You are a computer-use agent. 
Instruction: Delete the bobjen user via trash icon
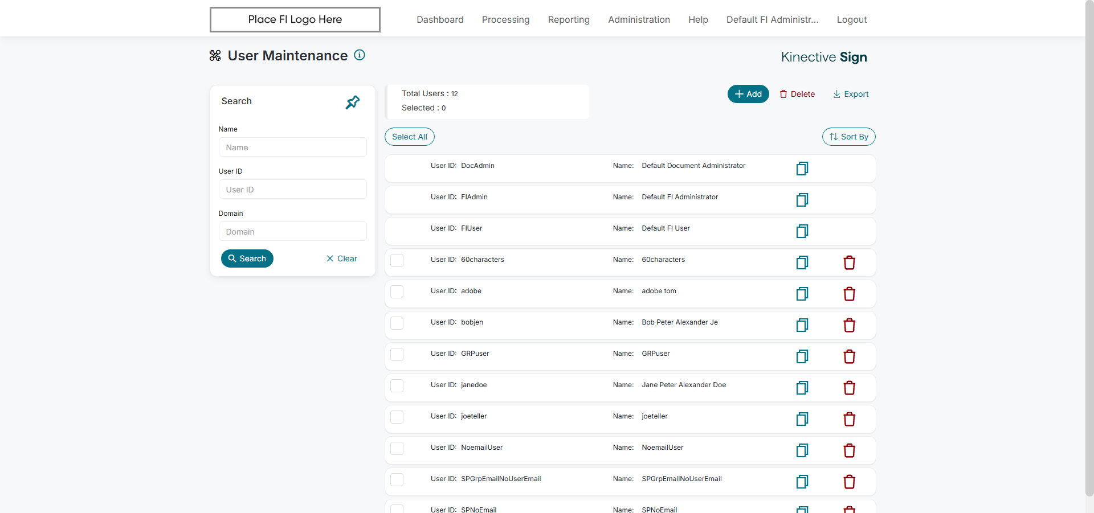click(850, 325)
